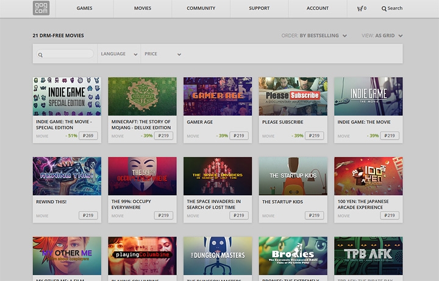This screenshot has height=281, width=439.
Task: Open the Community menu
Action: click(x=201, y=9)
